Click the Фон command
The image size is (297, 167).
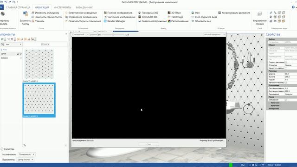coord(195,13)
